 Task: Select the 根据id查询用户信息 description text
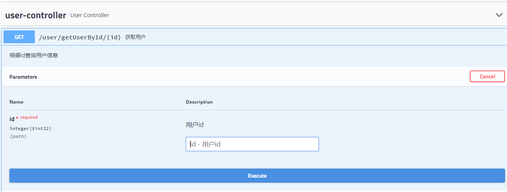(34, 55)
